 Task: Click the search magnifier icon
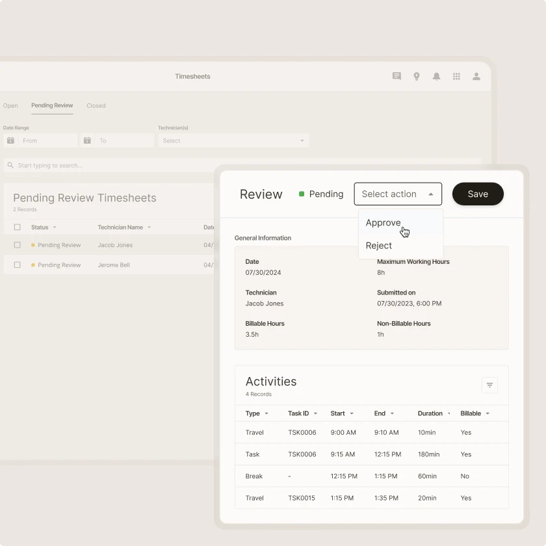(11, 165)
